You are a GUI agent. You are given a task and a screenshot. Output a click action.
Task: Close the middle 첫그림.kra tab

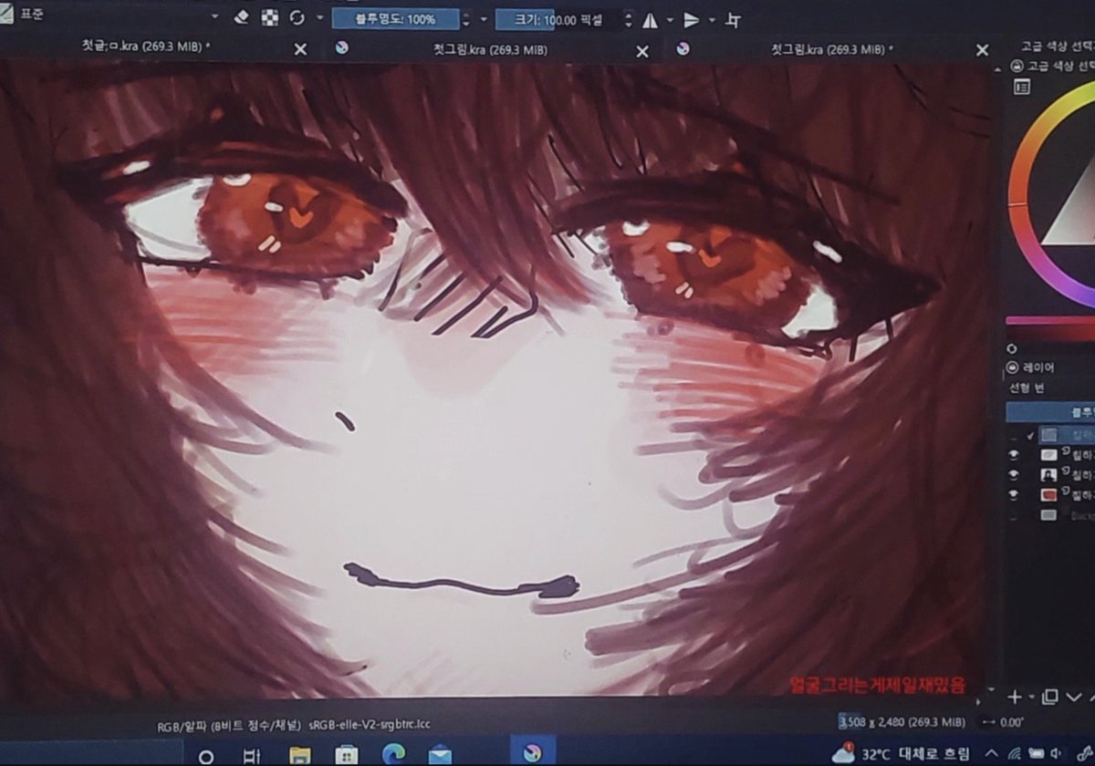coord(642,51)
